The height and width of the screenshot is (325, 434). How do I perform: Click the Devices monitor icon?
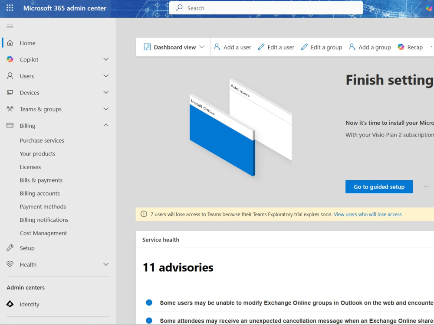tap(10, 93)
